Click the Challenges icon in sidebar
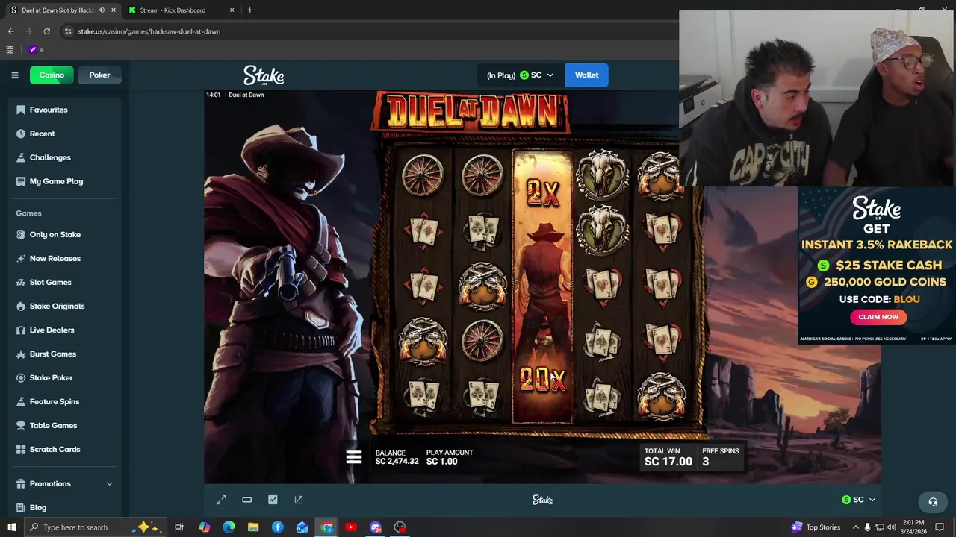956x537 pixels. click(x=21, y=157)
